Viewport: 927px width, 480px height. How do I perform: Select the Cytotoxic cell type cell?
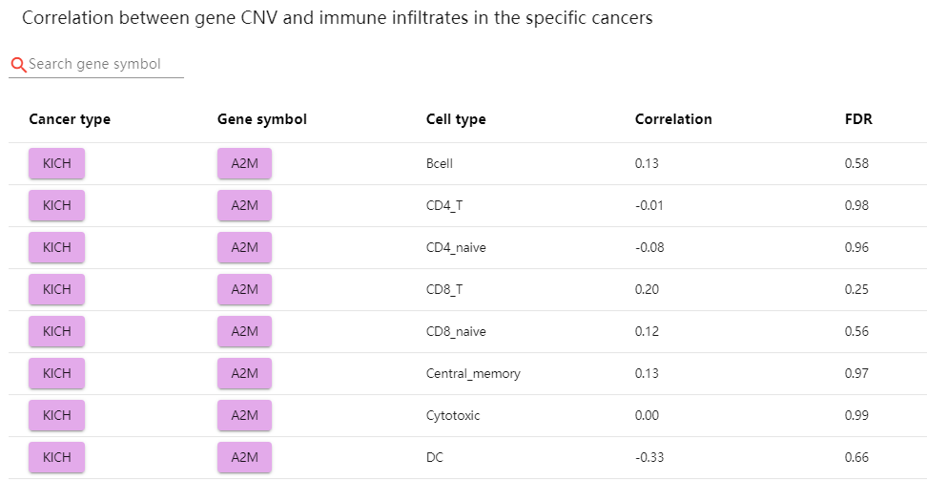[x=453, y=415]
